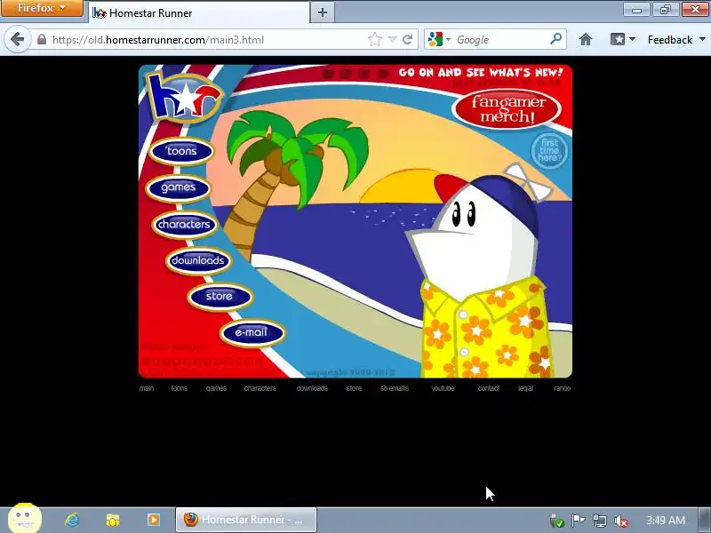
Task: Open the Bookmarks toolbar icon
Action: 618,40
